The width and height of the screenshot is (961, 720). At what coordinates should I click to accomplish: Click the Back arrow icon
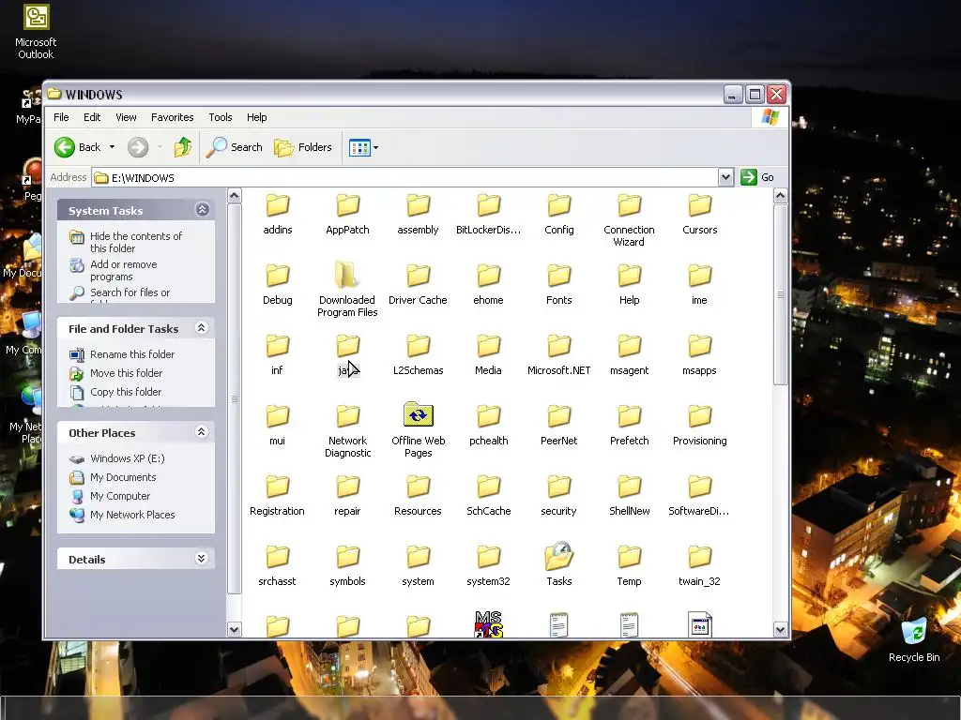[65, 147]
